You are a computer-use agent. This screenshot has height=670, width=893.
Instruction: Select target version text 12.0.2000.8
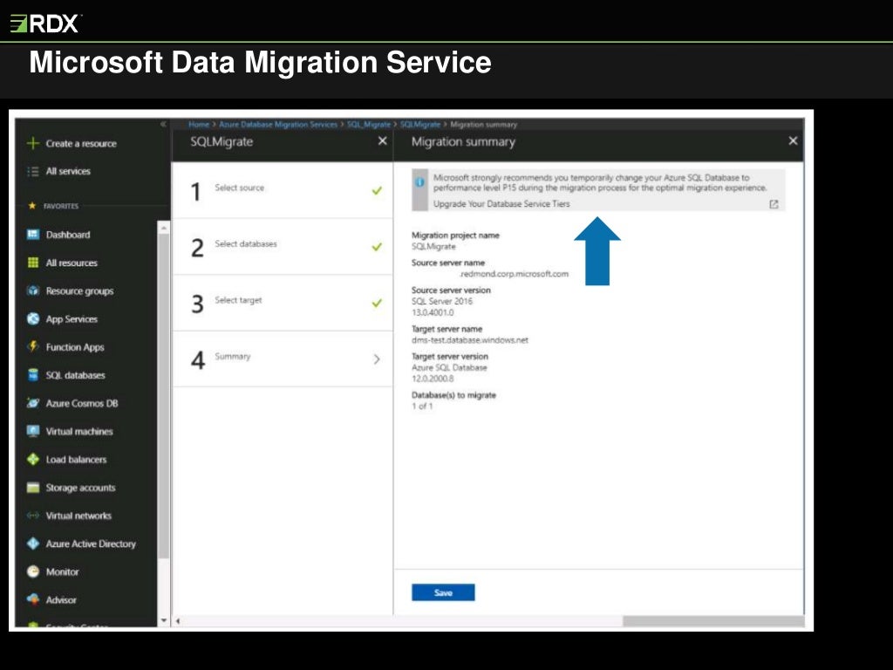(x=433, y=379)
